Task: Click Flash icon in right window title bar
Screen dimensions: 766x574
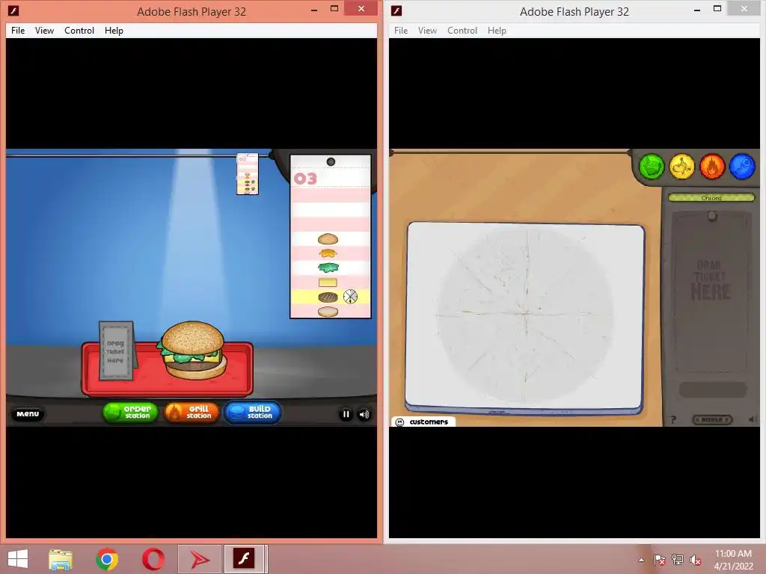Action: coord(396,10)
